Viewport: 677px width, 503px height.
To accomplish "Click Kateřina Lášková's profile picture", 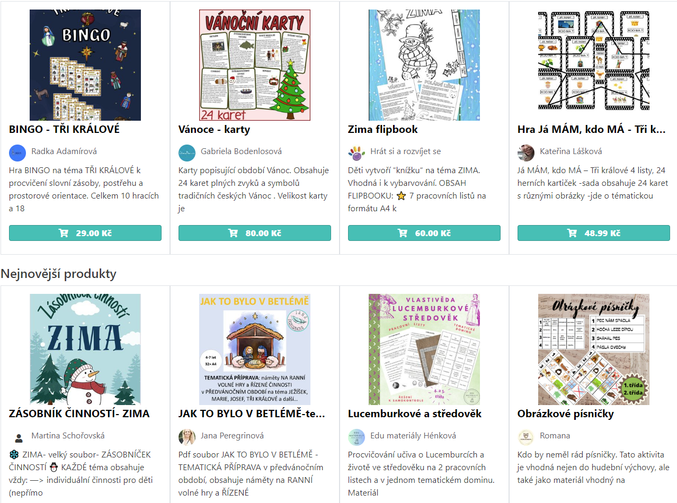I will (x=526, y=153).
